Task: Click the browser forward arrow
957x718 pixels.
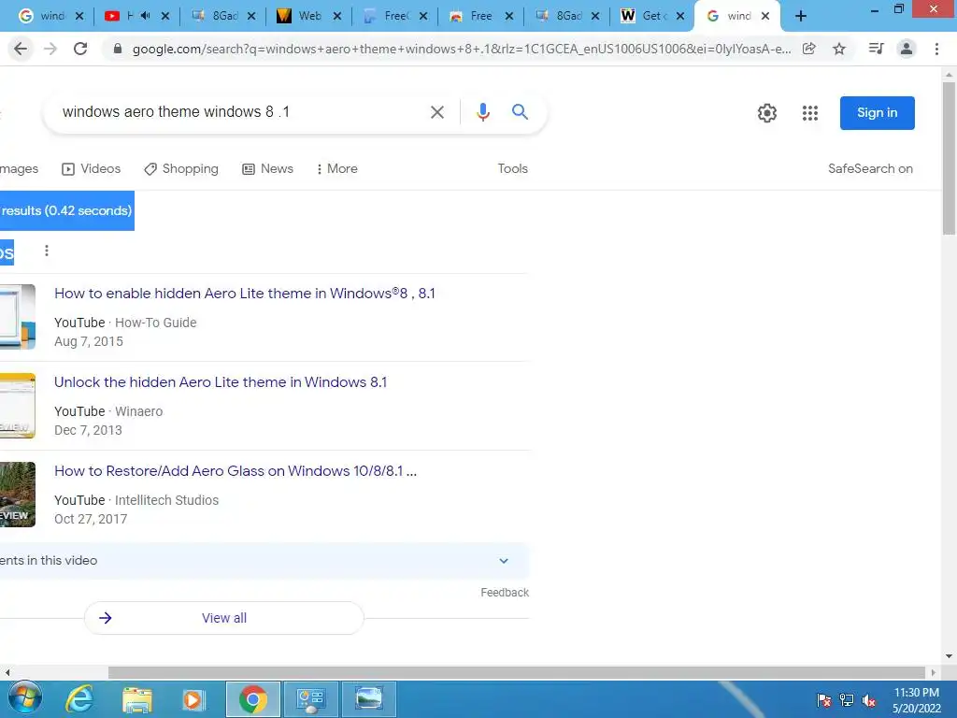Action: 50,49
